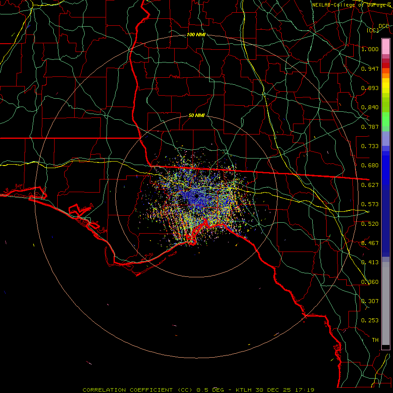The image size is (393, 393).
Task: Select the 0.360 scale value
Action: pos(370,282)
